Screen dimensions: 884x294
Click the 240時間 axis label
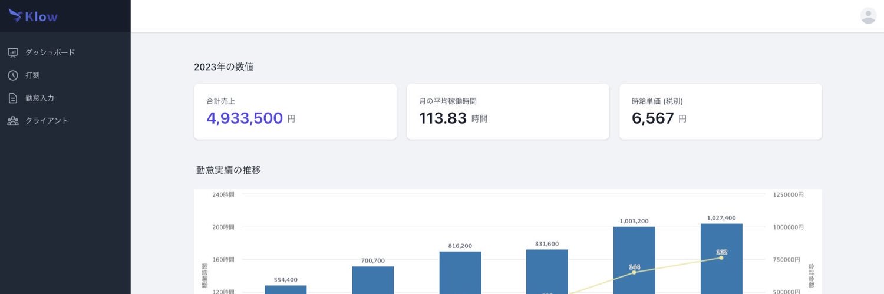[223, 194]
